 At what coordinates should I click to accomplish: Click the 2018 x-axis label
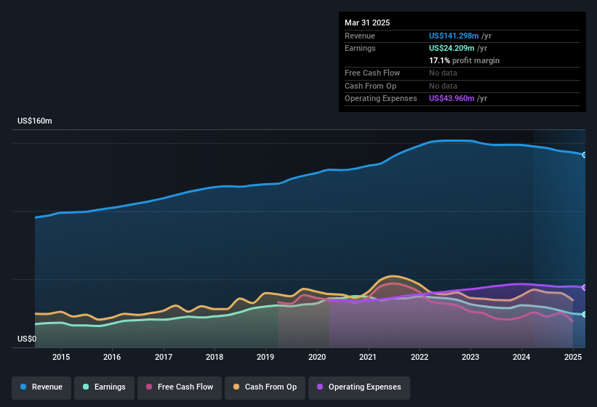tap(215, 357)
